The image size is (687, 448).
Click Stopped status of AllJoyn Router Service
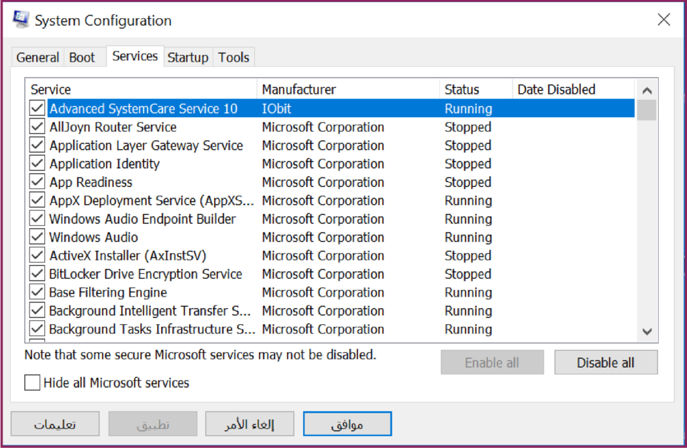[468, 127]
